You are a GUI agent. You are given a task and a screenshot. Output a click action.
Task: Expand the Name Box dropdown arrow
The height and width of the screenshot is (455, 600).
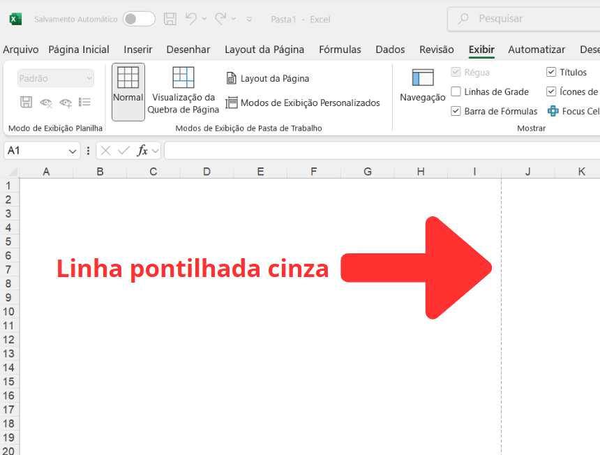(x=73, y=151)
